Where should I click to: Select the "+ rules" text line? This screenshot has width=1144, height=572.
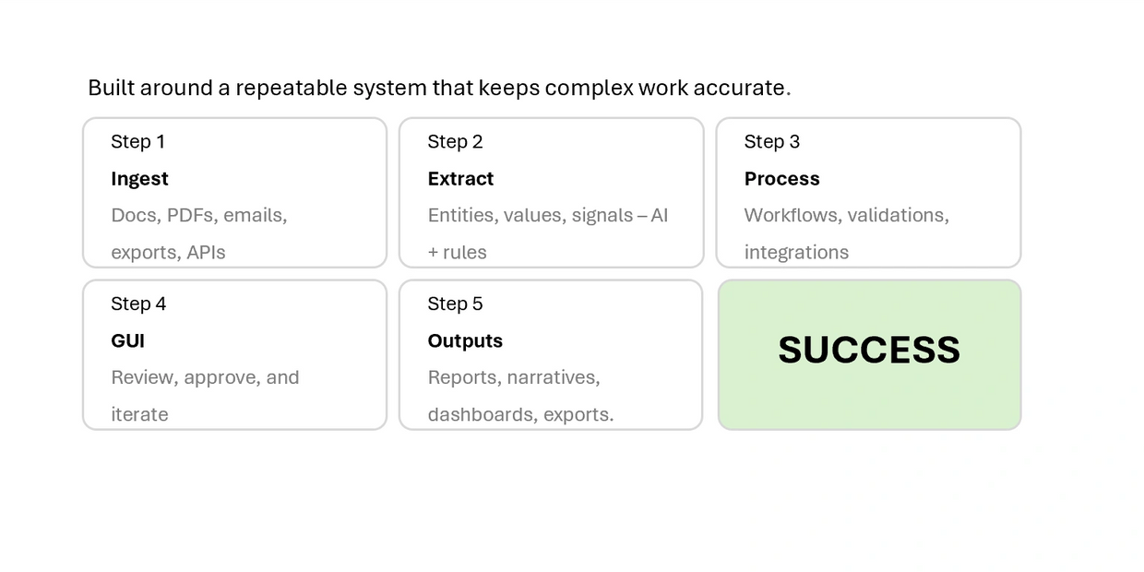(x=457, y=252)
